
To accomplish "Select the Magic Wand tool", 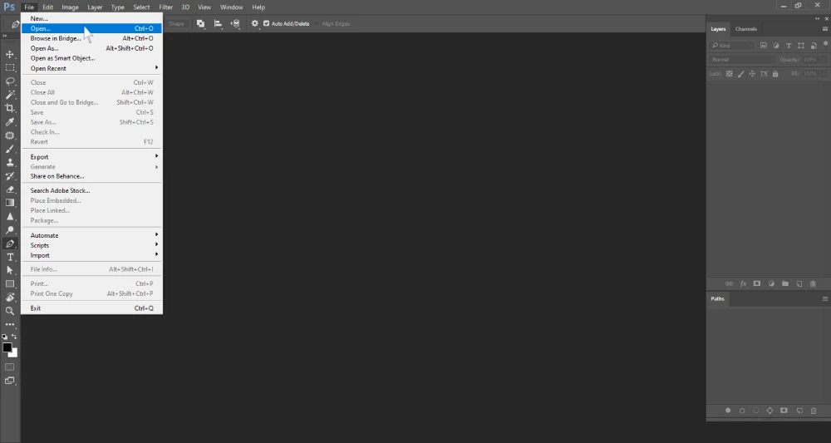I will pos(9,95).
